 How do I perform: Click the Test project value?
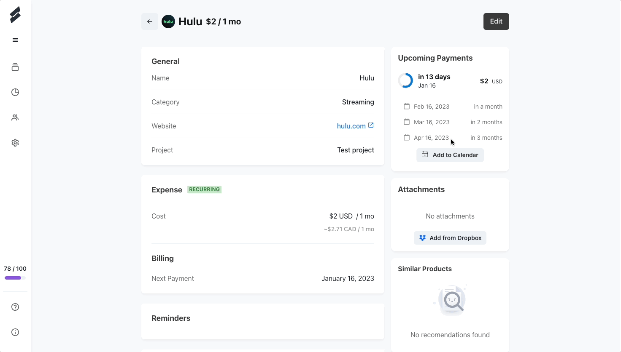[x=356, y=150]
